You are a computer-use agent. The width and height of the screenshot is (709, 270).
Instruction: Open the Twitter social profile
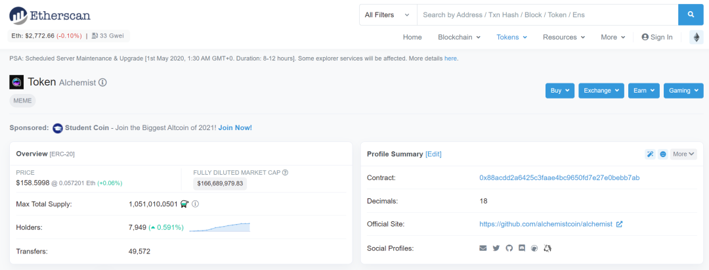496,248
